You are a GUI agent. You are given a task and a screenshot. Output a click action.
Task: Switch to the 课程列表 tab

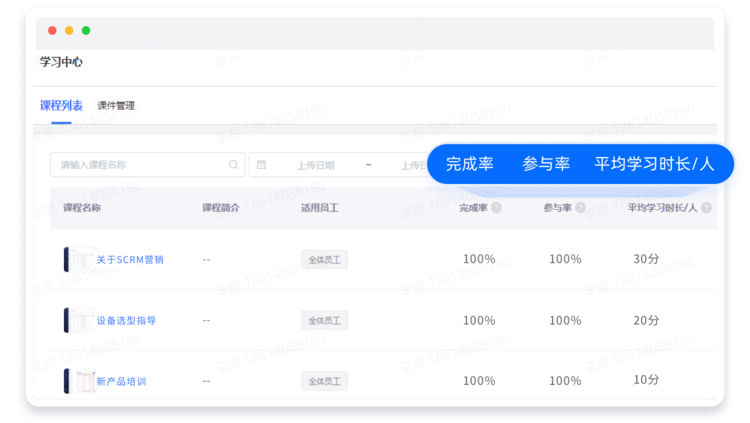pos(61,106)
